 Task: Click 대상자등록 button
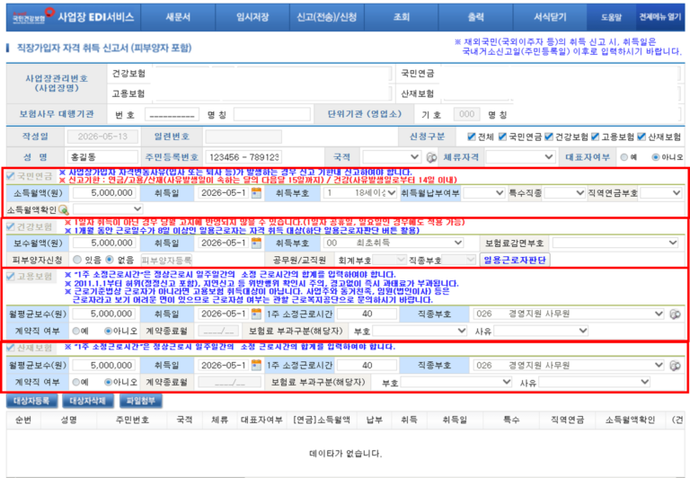click(31, 401)
